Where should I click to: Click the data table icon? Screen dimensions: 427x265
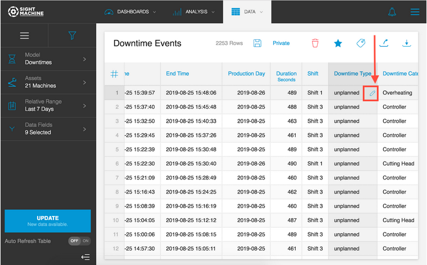(235, 12)
